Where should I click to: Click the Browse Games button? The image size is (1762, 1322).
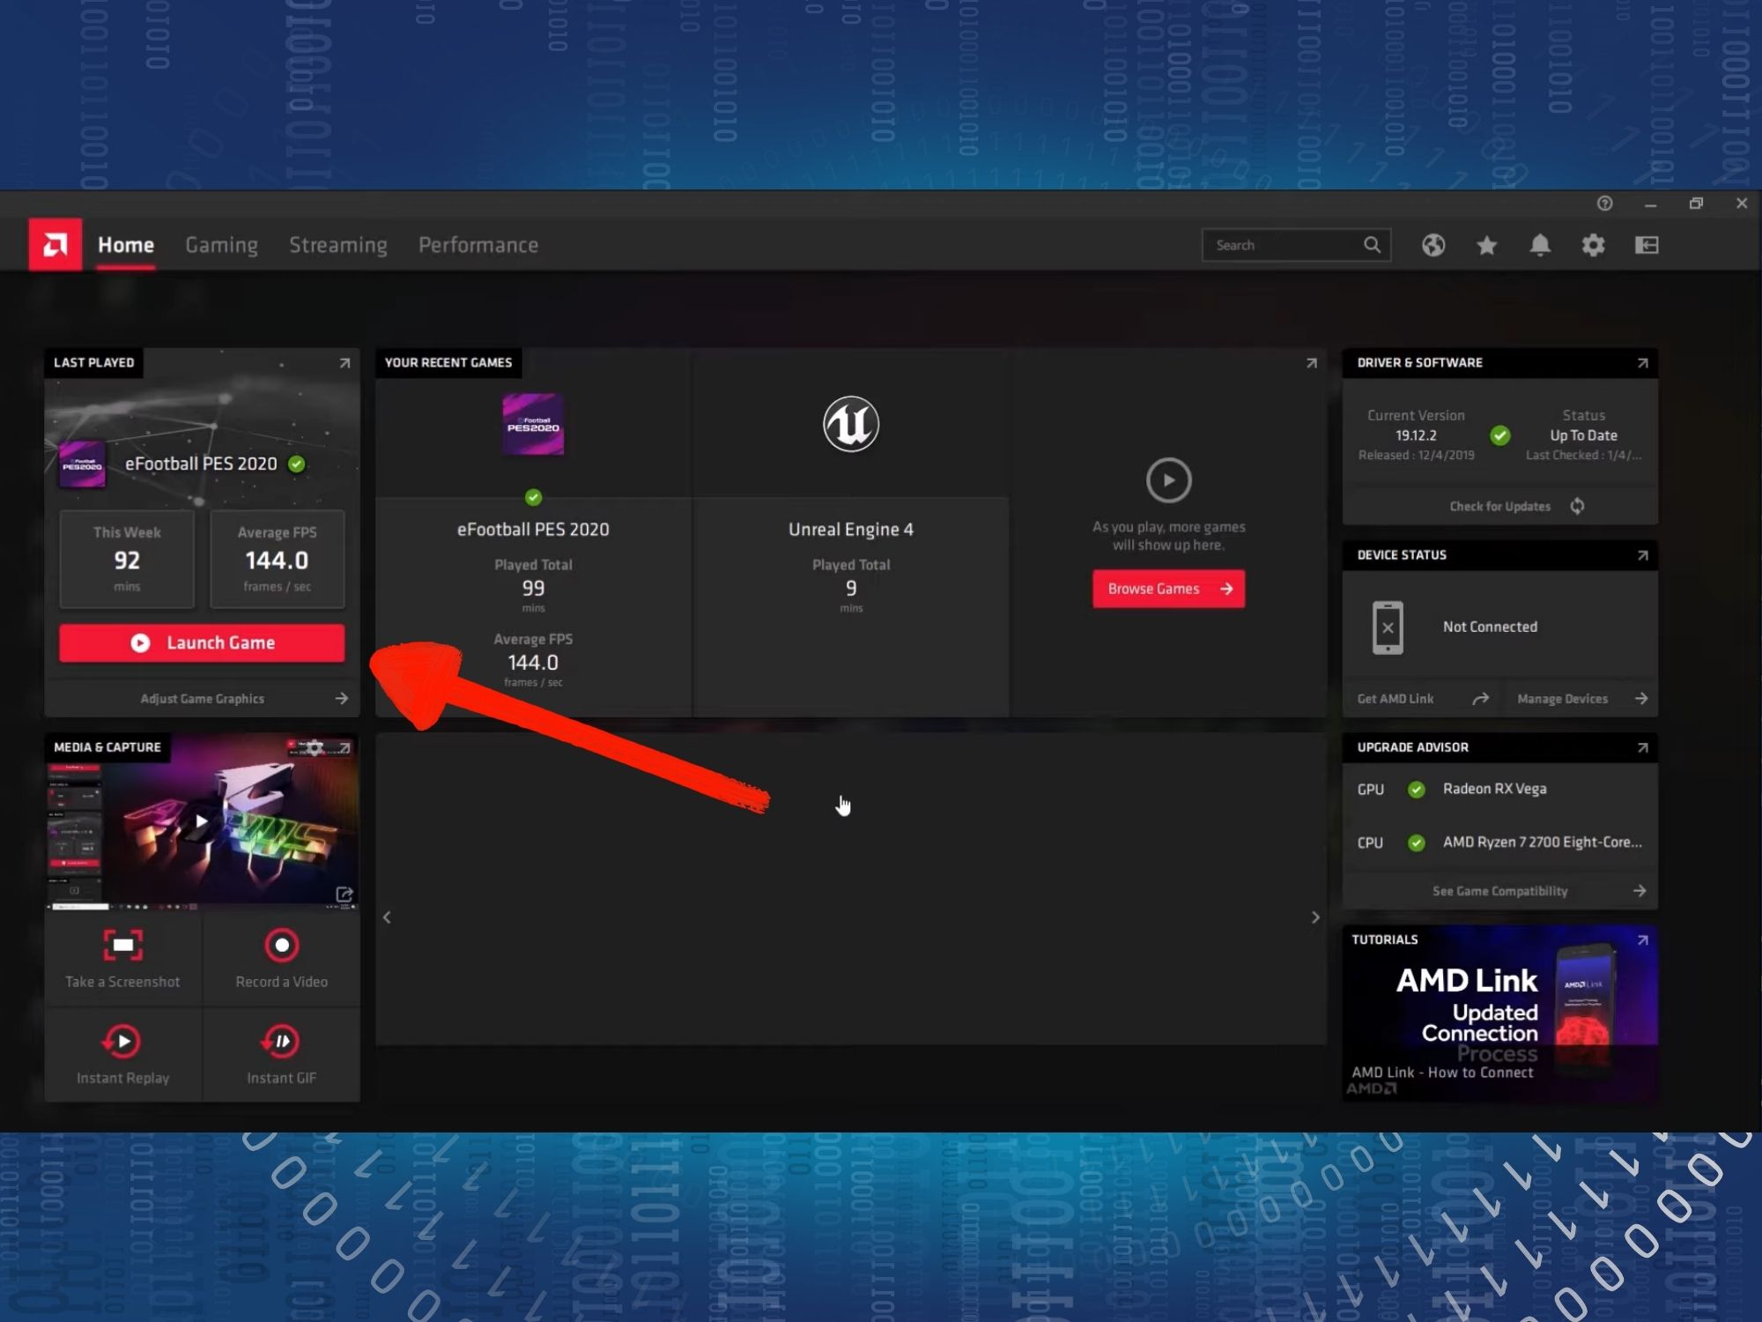(1168, 589)
